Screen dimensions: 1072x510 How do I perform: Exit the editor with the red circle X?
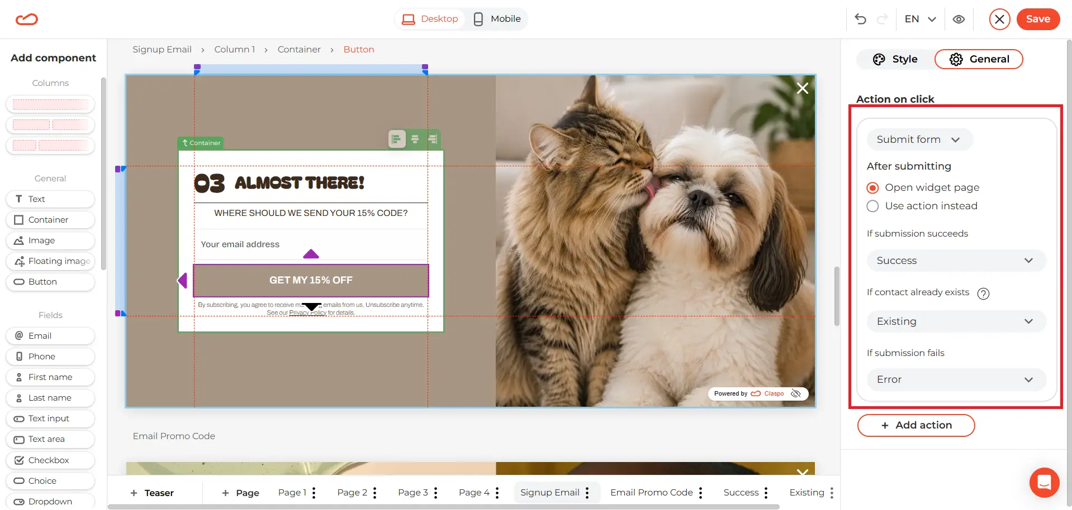(x=999, y=20)
